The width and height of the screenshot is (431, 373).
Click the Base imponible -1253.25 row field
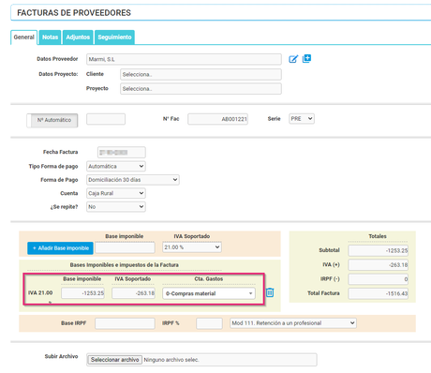point(82,293)
